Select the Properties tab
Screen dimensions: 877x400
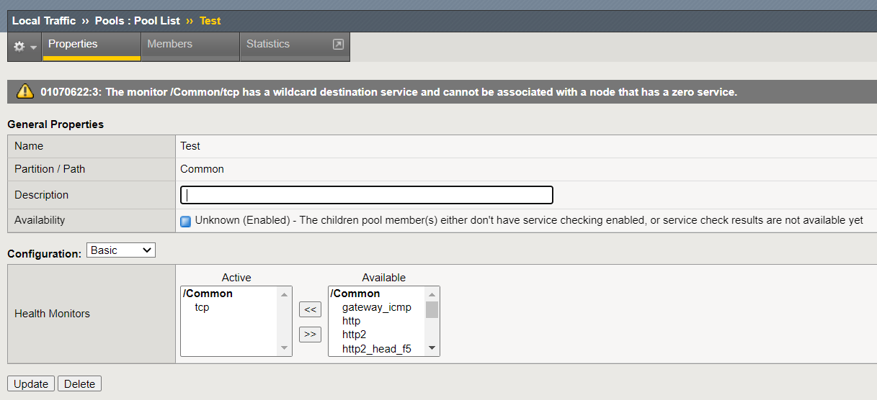[x=73, y=44]
